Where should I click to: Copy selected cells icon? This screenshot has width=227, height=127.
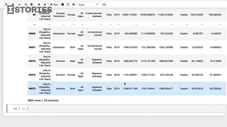[x=26, y=5]
